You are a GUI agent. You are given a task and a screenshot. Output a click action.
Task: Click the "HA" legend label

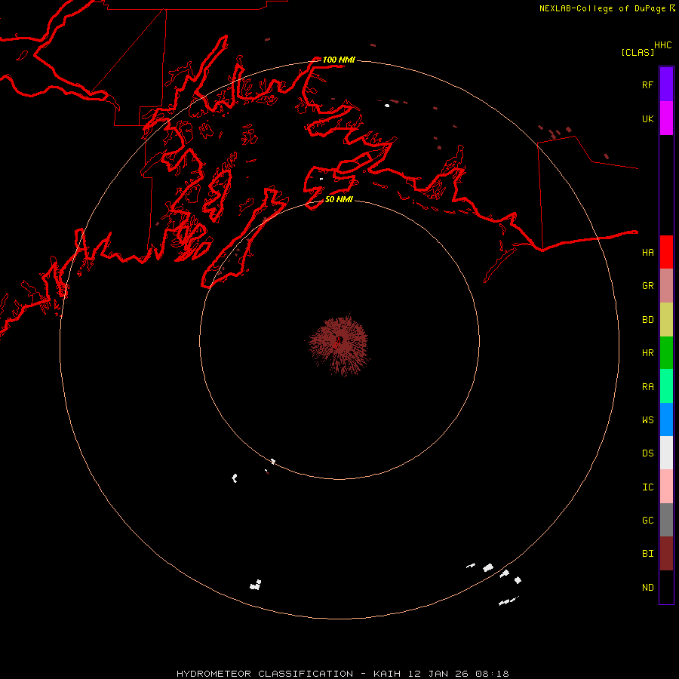tap(647, 252)
